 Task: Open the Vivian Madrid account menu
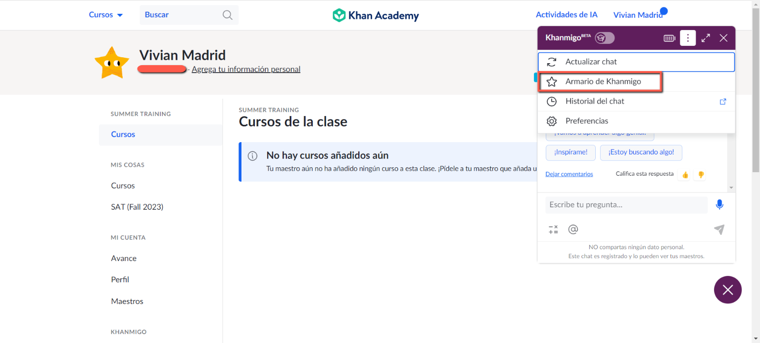coord(638,15)
